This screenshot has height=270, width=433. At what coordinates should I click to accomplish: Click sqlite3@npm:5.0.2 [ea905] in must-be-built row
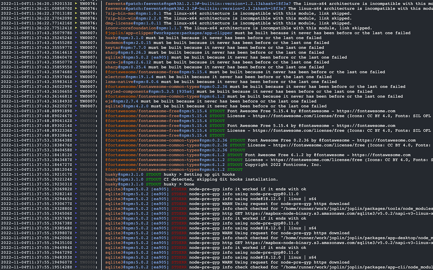coord(137,57)
